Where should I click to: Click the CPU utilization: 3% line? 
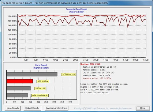tap(98, 73)
